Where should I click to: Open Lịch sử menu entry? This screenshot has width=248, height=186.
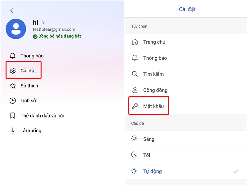tap(29, 100)
